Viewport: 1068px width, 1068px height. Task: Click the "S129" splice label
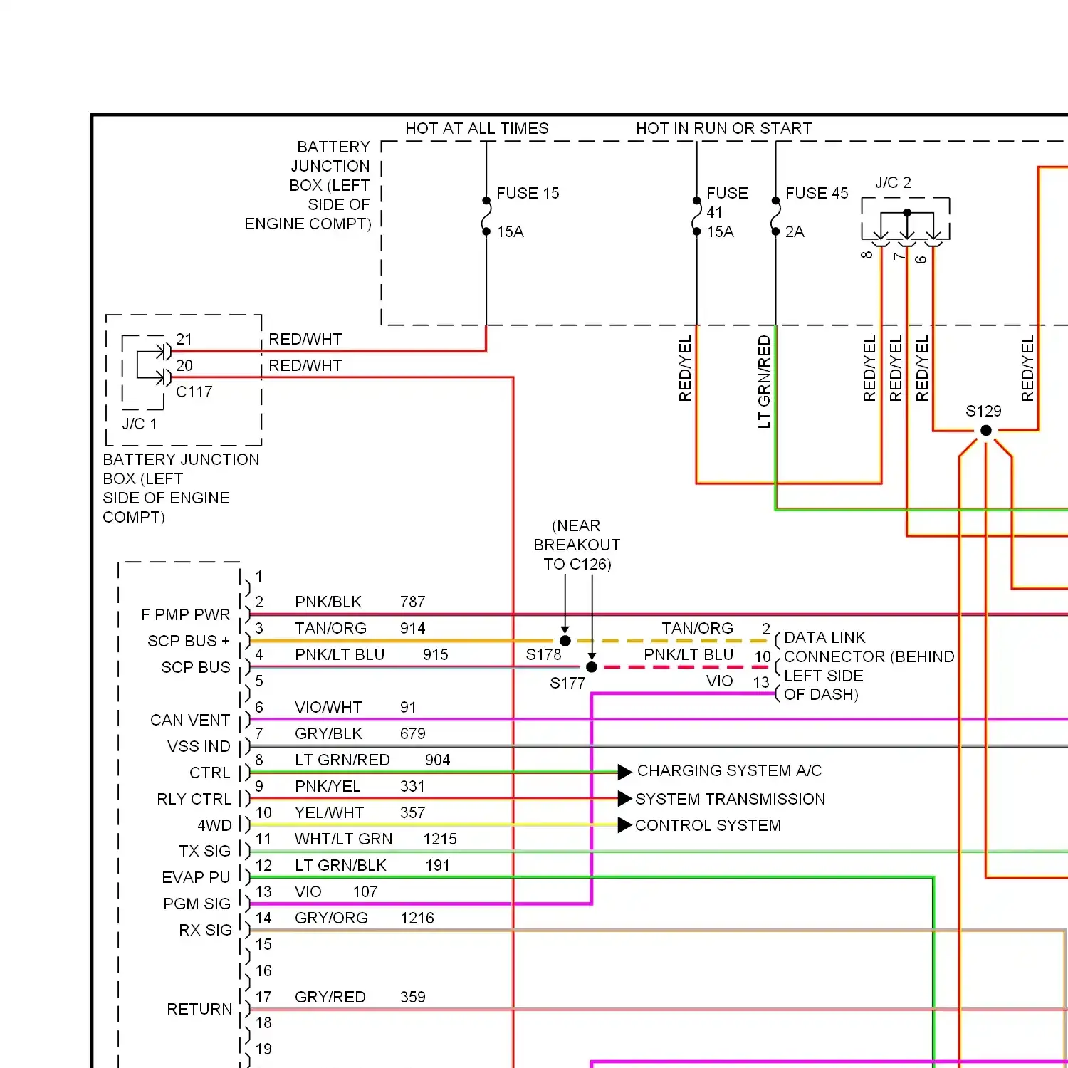983,411
